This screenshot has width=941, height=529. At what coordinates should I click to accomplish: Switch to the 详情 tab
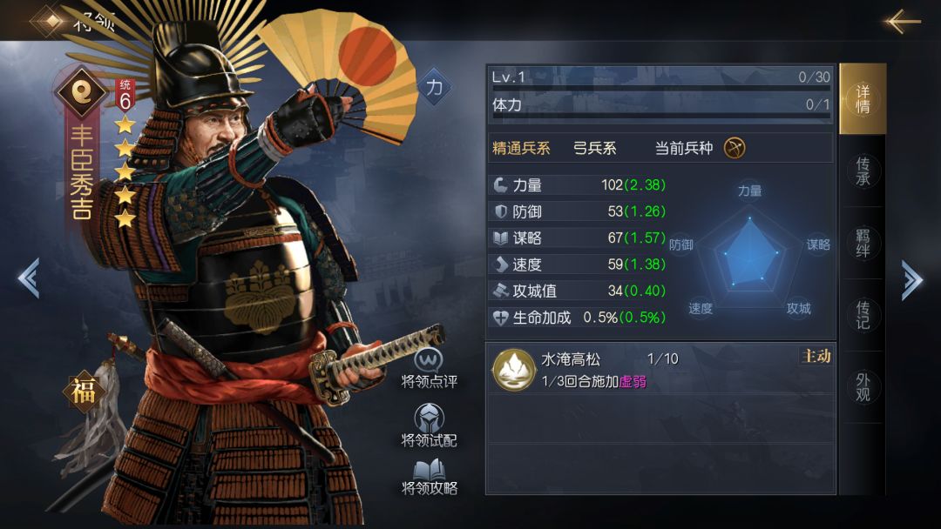pyautogui.click(x=863, y=99)
